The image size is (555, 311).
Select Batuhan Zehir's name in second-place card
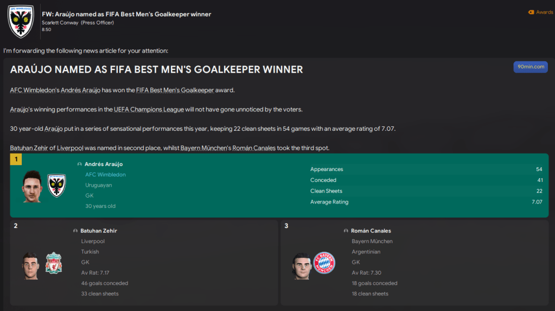click(x=99, y=231)
